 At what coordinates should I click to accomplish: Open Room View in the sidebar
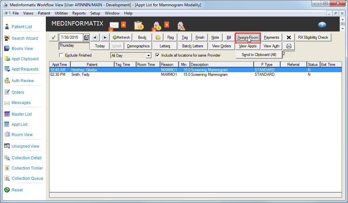[22, 135]
